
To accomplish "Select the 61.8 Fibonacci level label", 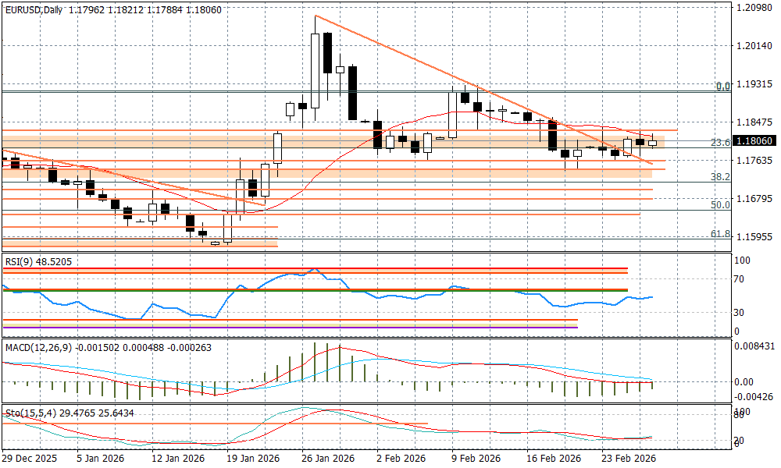I will [720, 234].
